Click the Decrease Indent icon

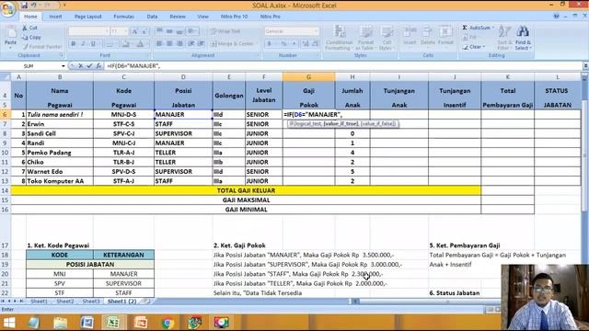tap(191, 44)
